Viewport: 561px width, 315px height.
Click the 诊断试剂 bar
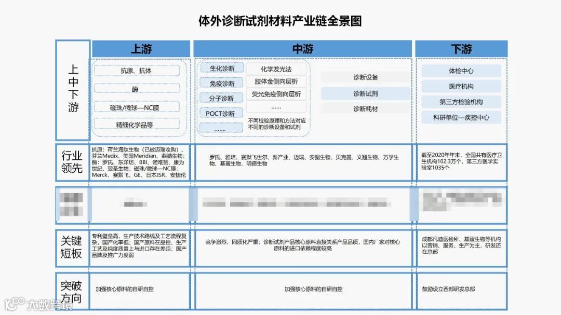[x=365, y=93]
